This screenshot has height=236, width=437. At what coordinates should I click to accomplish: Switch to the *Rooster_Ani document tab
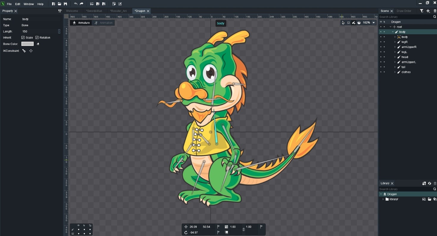pos(118,11)
